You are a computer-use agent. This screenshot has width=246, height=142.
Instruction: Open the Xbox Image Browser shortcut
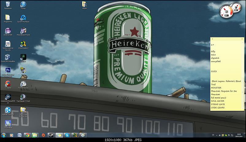point(23,112)
